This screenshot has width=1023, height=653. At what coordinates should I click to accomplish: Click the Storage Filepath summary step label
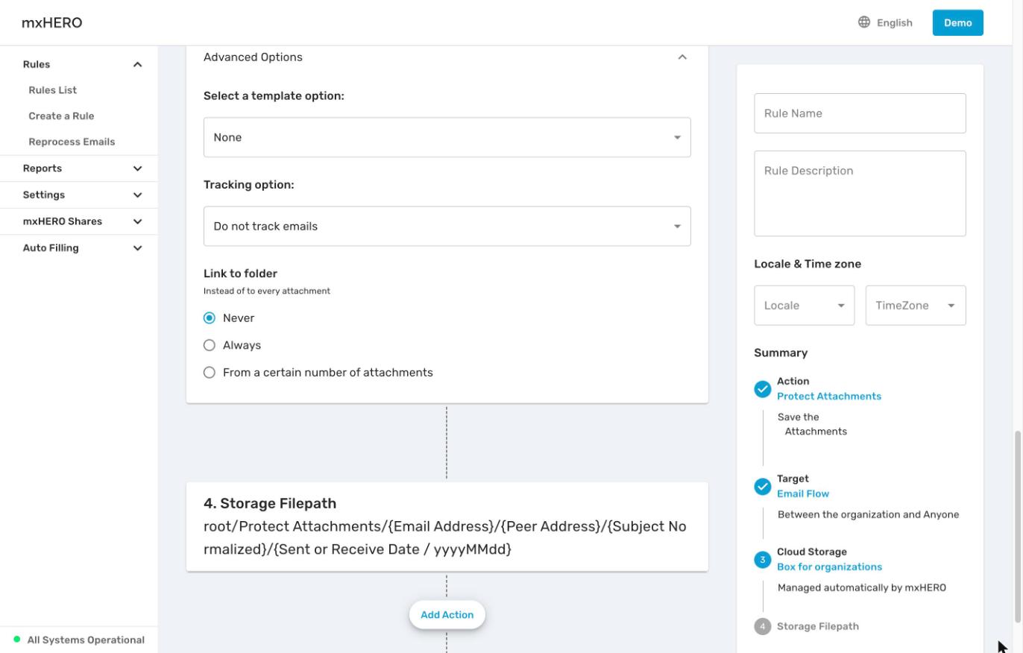818,626
